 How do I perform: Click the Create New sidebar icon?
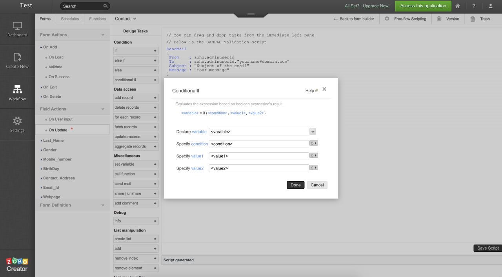pyautogui.click(x=17, y=61)
